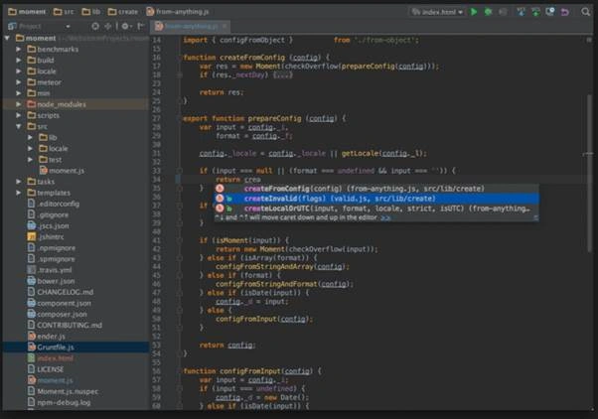Expand the tasks folder
Image resolution: width=598 pixels, height=419 pixels.
coord(18,182)
